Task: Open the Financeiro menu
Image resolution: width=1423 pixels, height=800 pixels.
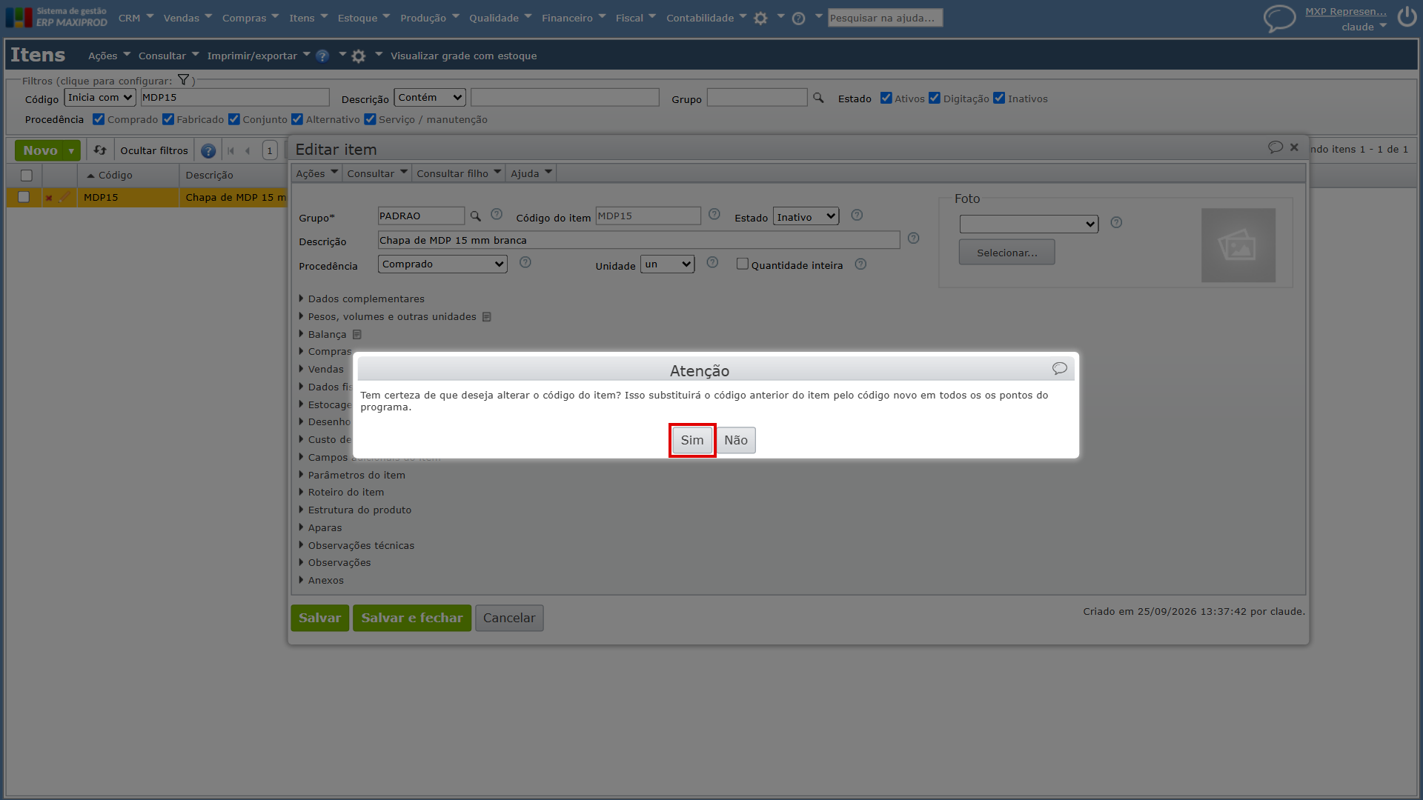Action: click(x=573, y=18)
